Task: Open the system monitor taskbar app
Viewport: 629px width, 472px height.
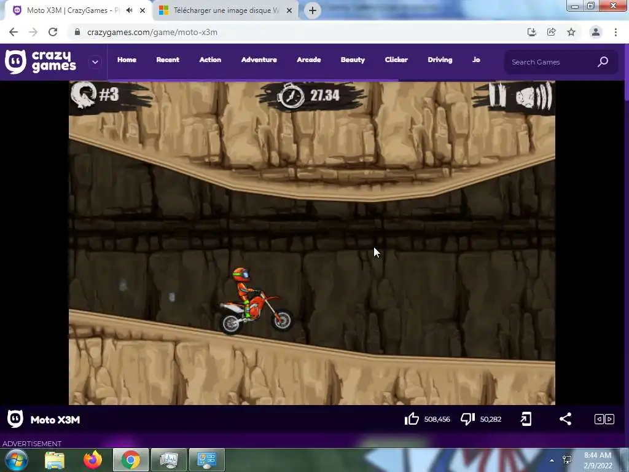Action: coord(168,460)
